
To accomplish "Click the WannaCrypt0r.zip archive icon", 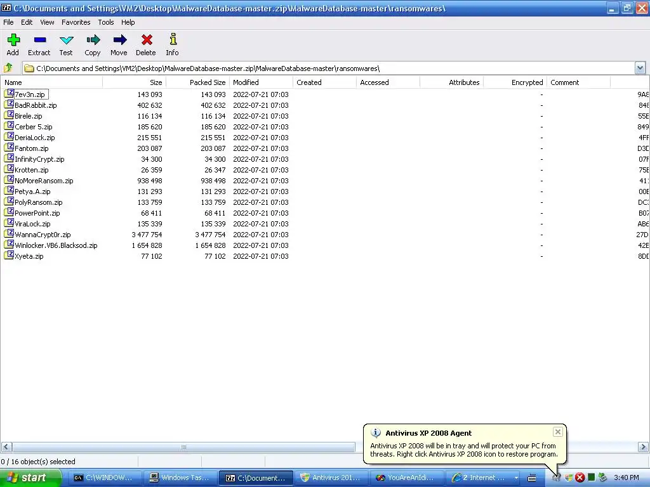I will [9, 233].
